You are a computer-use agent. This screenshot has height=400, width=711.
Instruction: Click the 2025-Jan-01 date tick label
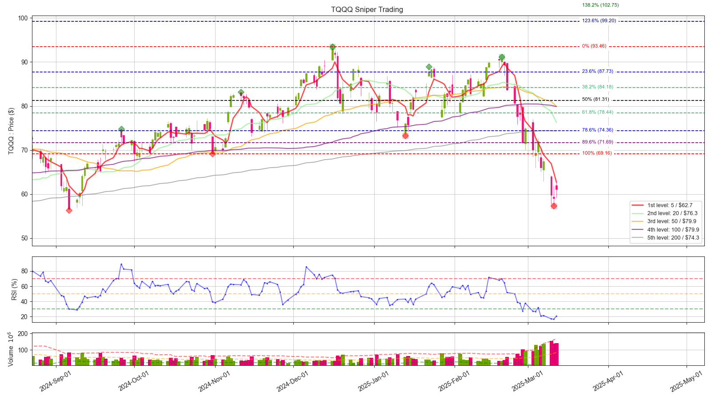tap(374, 381)
